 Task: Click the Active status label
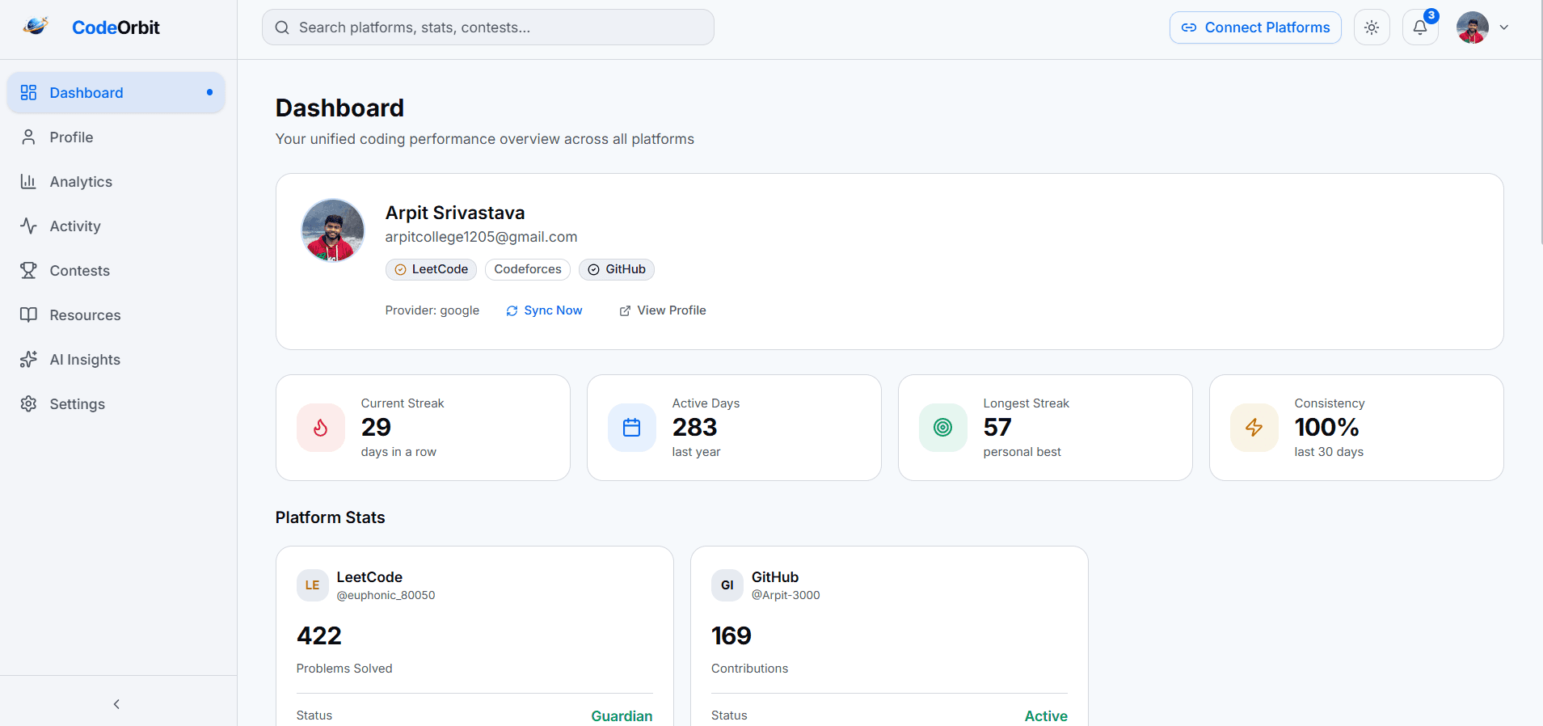[1046, 716]
